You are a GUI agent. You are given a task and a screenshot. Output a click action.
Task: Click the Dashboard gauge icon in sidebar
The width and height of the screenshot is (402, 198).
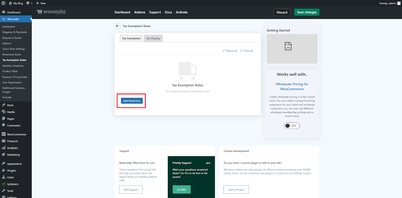pyautogui.click(x=4, y=12)
